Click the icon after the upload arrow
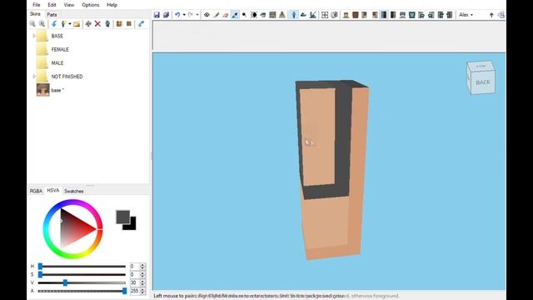 (501, 15)
